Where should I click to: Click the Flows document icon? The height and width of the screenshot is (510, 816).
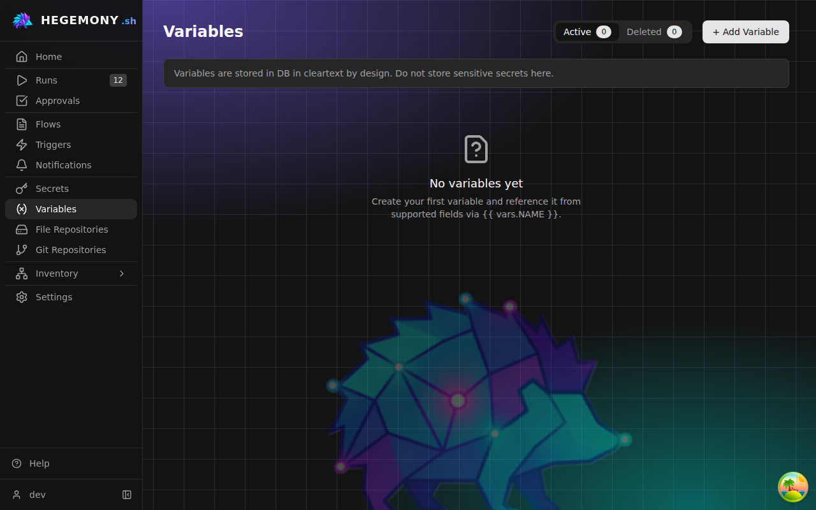22,124
